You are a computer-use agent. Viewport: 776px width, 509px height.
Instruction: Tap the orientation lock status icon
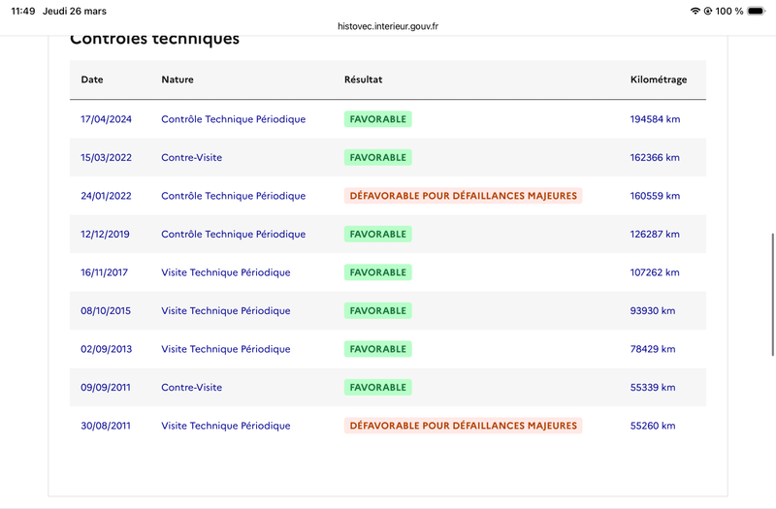coord(708,11)
